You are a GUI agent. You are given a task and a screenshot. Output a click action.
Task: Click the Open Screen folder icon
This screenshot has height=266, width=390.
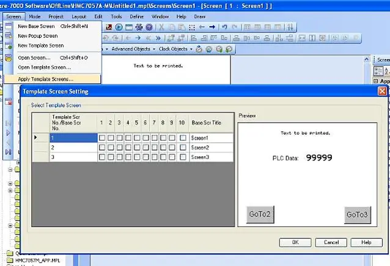[9, 58]
